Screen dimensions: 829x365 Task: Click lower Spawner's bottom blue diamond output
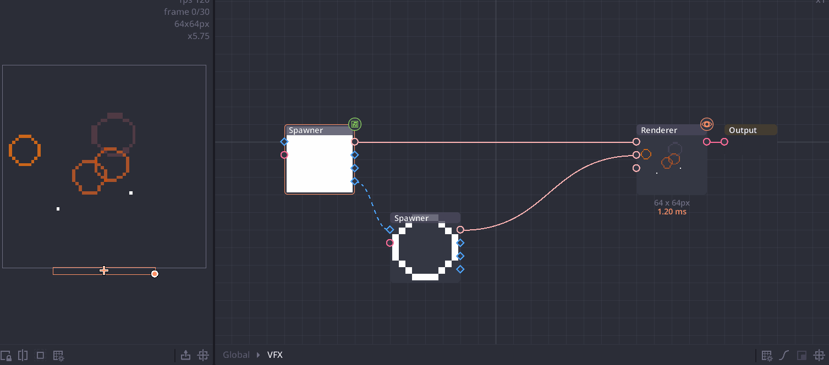460,269
